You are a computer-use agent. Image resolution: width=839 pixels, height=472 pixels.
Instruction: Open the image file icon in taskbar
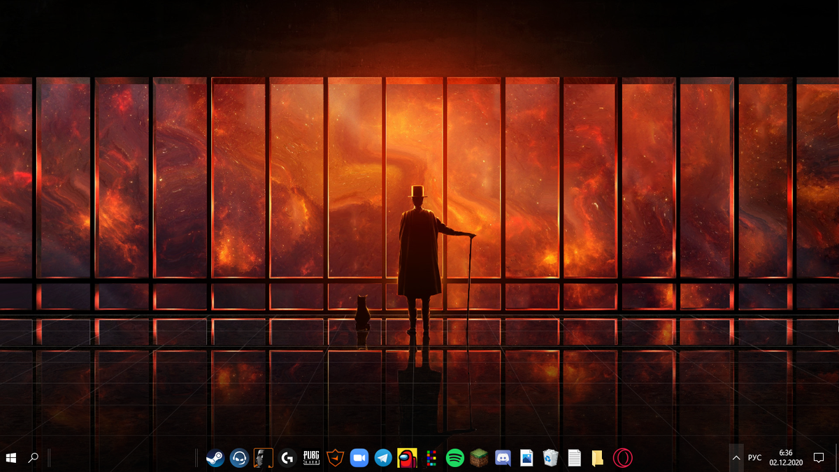click(526, 458)
